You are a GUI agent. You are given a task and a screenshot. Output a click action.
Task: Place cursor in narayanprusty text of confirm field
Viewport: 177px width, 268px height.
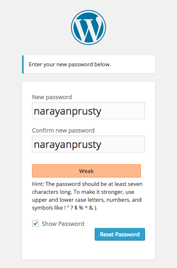(68, 145)
